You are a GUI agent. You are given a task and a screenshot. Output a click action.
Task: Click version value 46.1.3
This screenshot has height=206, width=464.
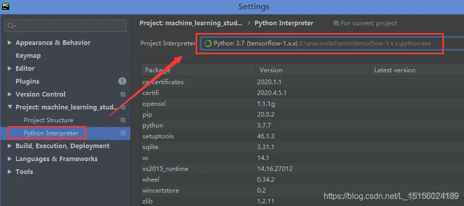click(x=266, y=136)
